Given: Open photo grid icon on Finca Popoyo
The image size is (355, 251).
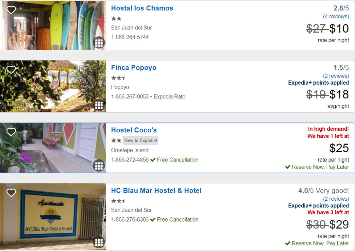Looking at the screenshot, I should pyautogui.click(x=99, y=105).
